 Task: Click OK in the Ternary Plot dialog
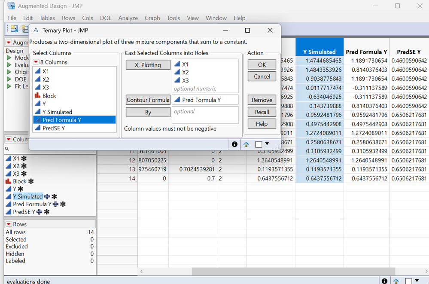click(262, 64)
